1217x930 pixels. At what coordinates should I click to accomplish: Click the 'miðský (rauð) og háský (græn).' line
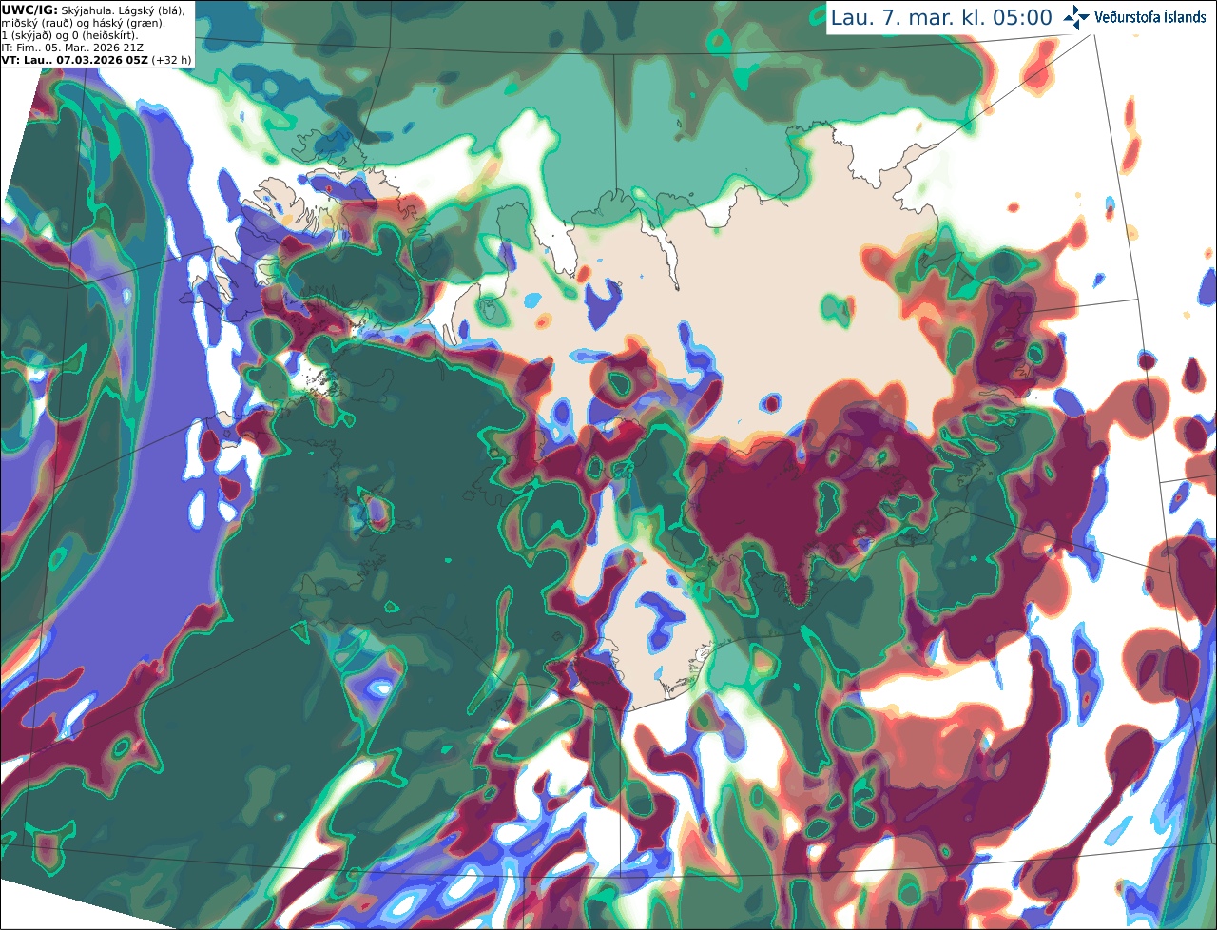click(x=83, y=23)
